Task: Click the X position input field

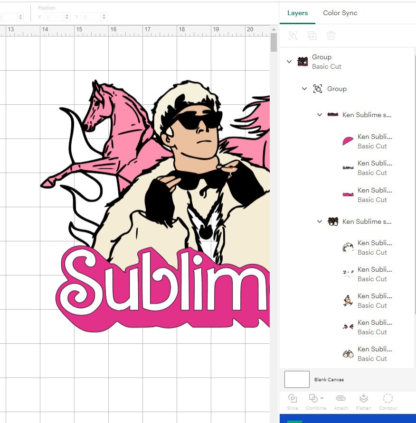Action: click(x=52, y=16)
